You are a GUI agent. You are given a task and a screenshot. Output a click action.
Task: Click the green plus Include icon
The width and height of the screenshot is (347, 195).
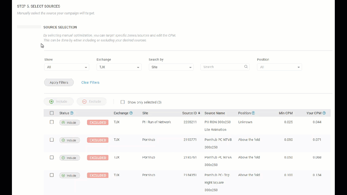(51, 102)
